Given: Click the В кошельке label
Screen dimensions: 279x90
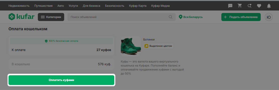Looking at the screenshot, I should [x=21, y=64].
